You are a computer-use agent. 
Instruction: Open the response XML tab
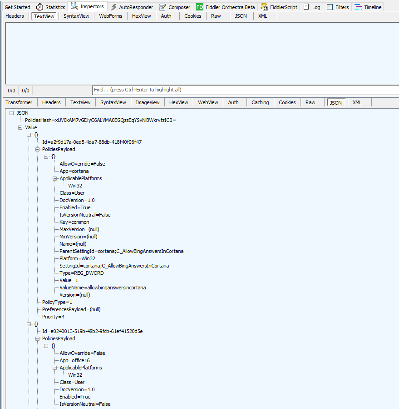357,102
